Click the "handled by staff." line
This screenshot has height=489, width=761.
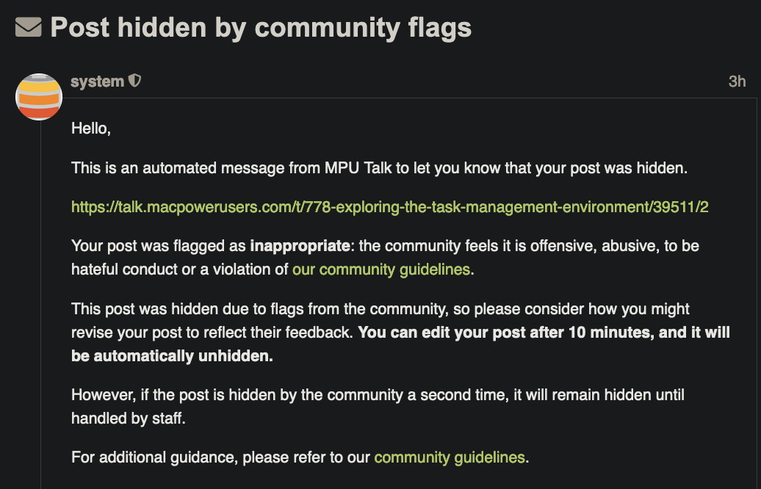[129, 419]
